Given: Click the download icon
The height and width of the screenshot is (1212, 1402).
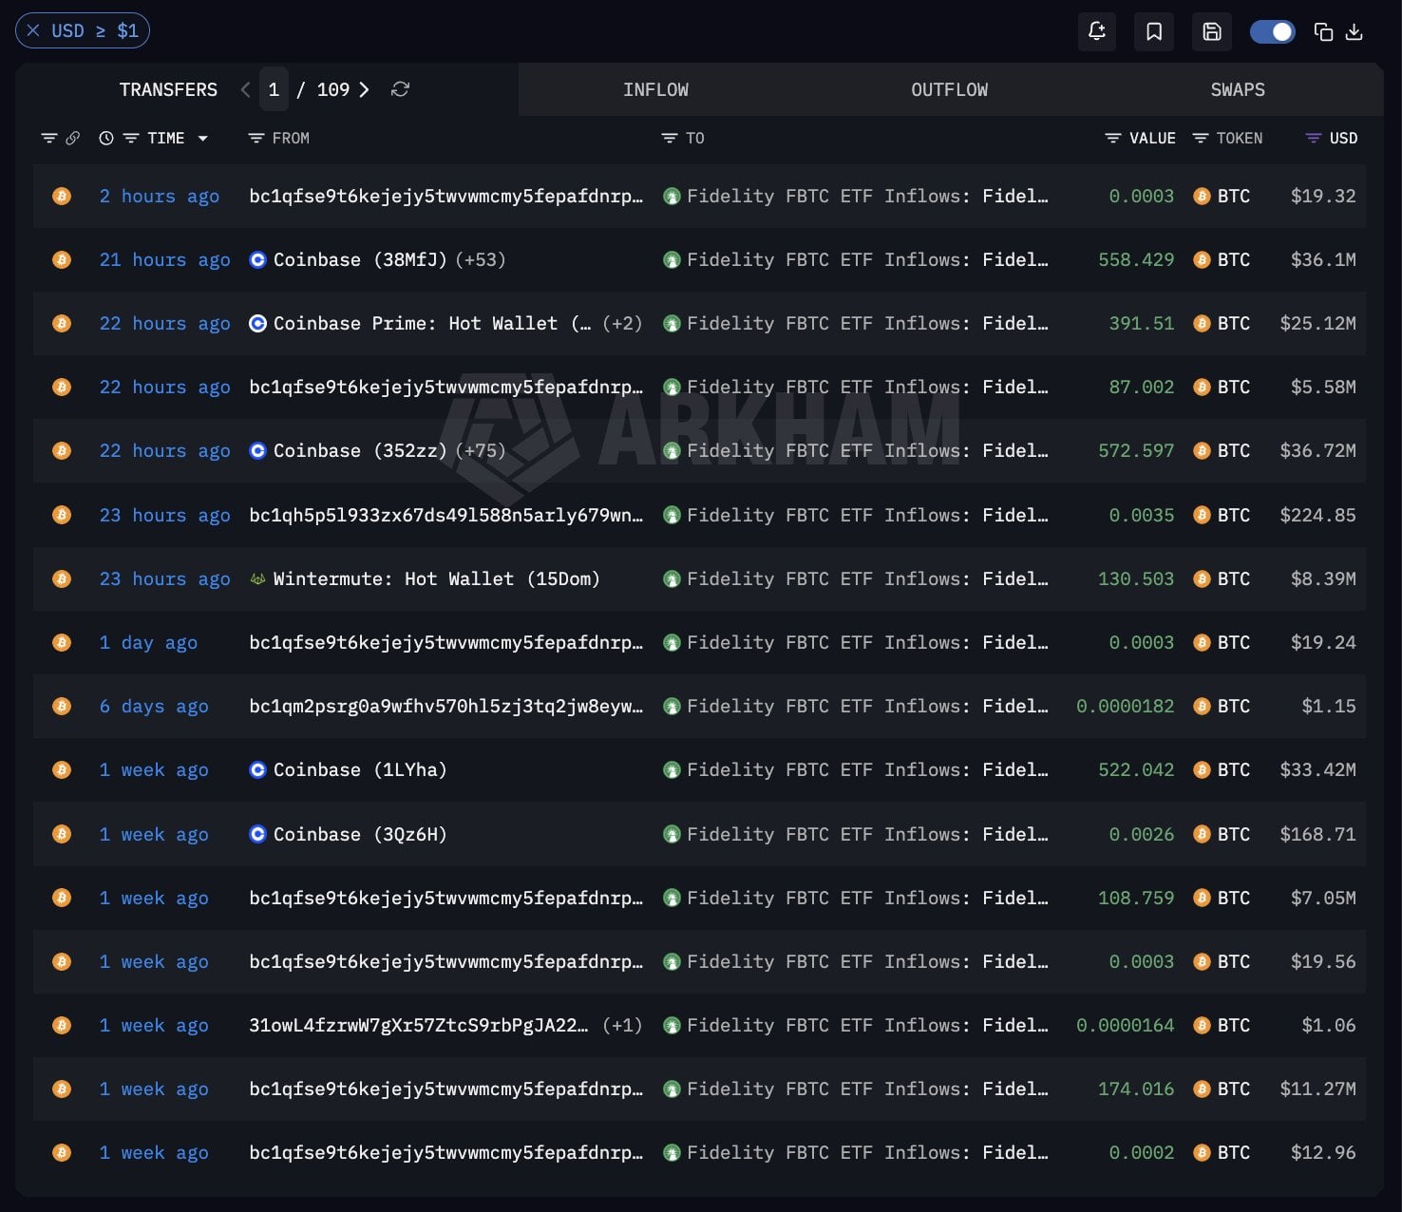Looking at the screenshot, I should tap(1355, 31).
